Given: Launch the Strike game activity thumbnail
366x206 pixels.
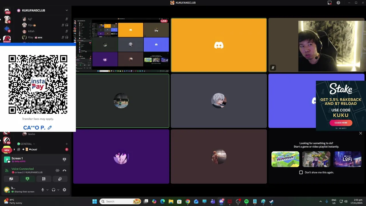Looking at the screenshot, I should coord(316,159).
